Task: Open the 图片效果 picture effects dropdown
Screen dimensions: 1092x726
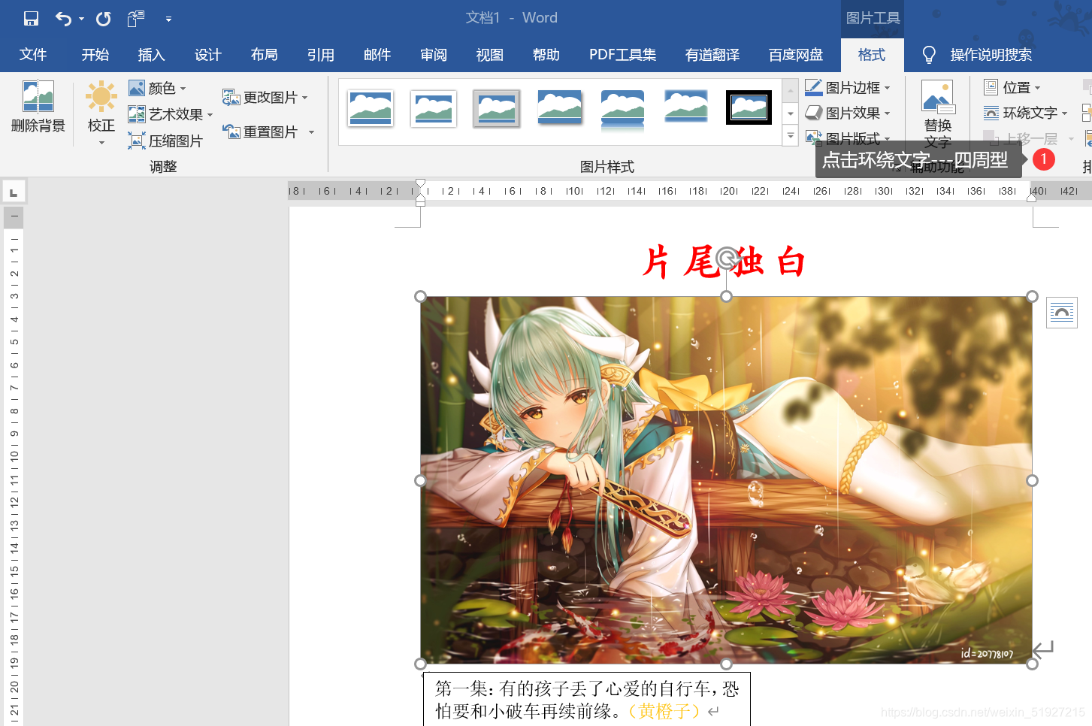Action: [848, 113]
